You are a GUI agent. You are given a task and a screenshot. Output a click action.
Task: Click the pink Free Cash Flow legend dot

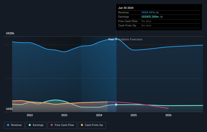coord(52,125)
